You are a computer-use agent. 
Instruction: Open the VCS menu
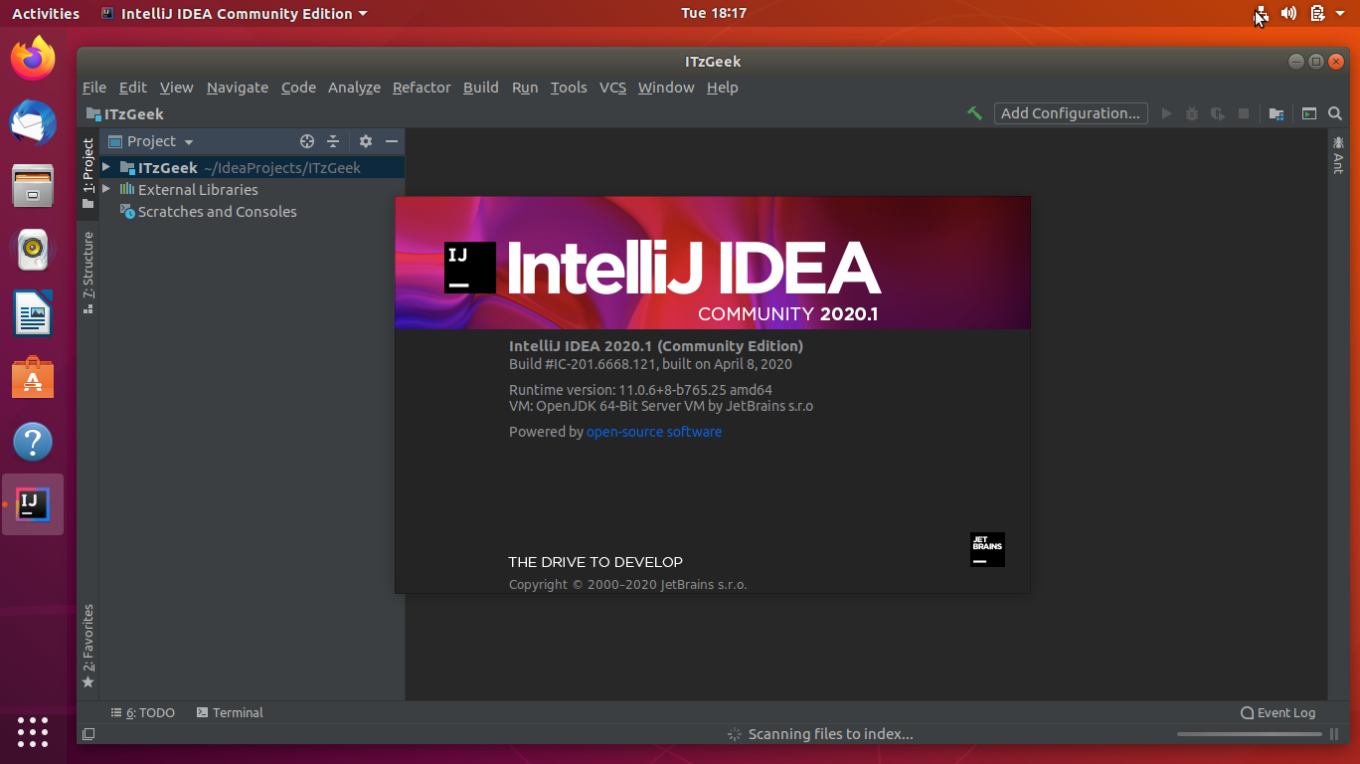(612, 88)
